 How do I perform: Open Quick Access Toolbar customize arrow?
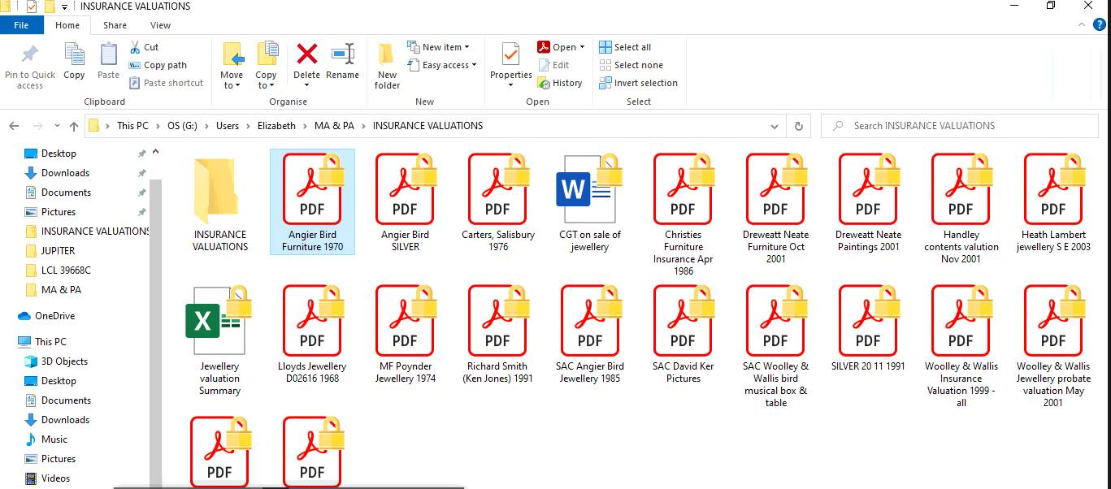tap(65, 6)
